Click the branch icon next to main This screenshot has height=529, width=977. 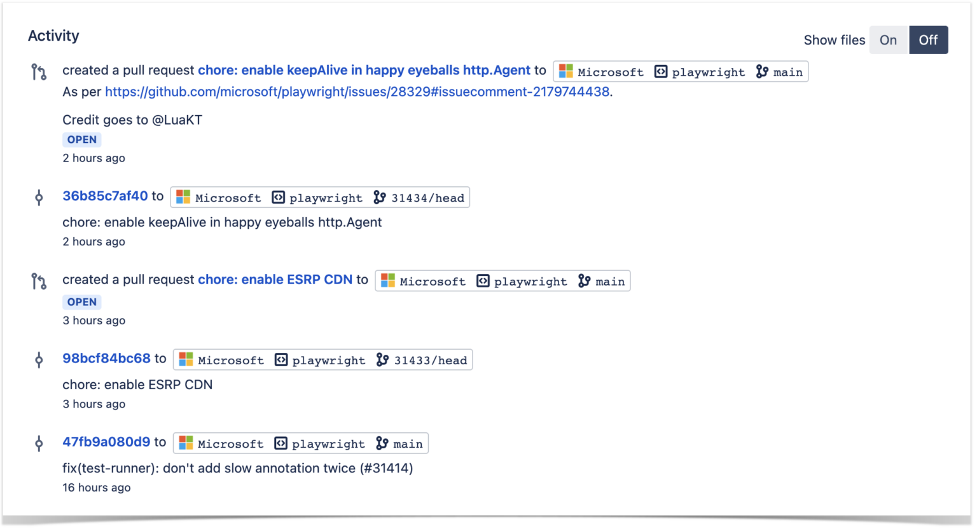pos(761,72)
